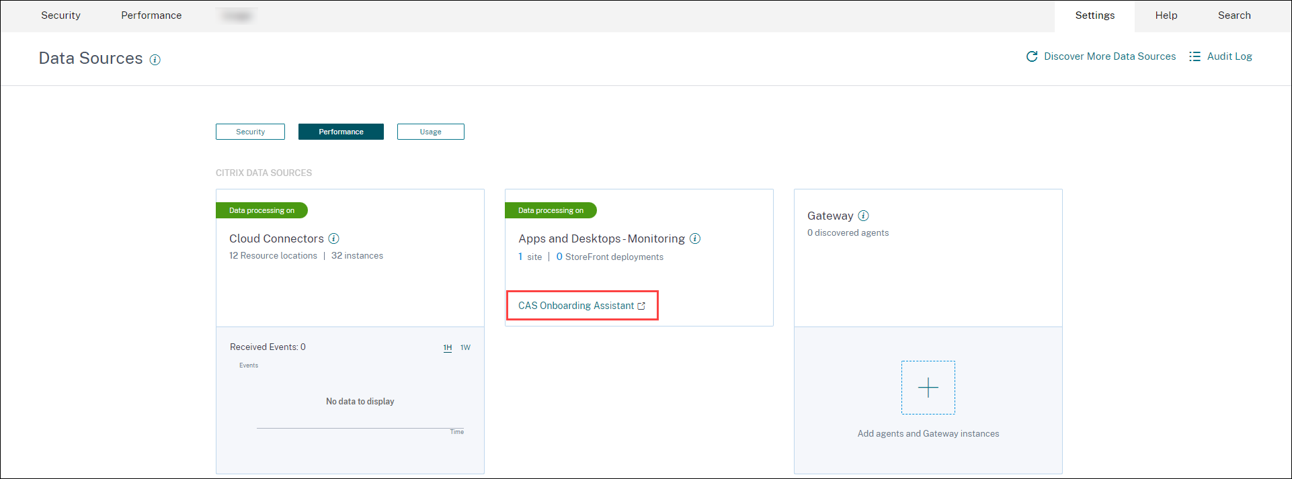
Task: Click the Cloud Connectors info icon
Action: (333, 238)
